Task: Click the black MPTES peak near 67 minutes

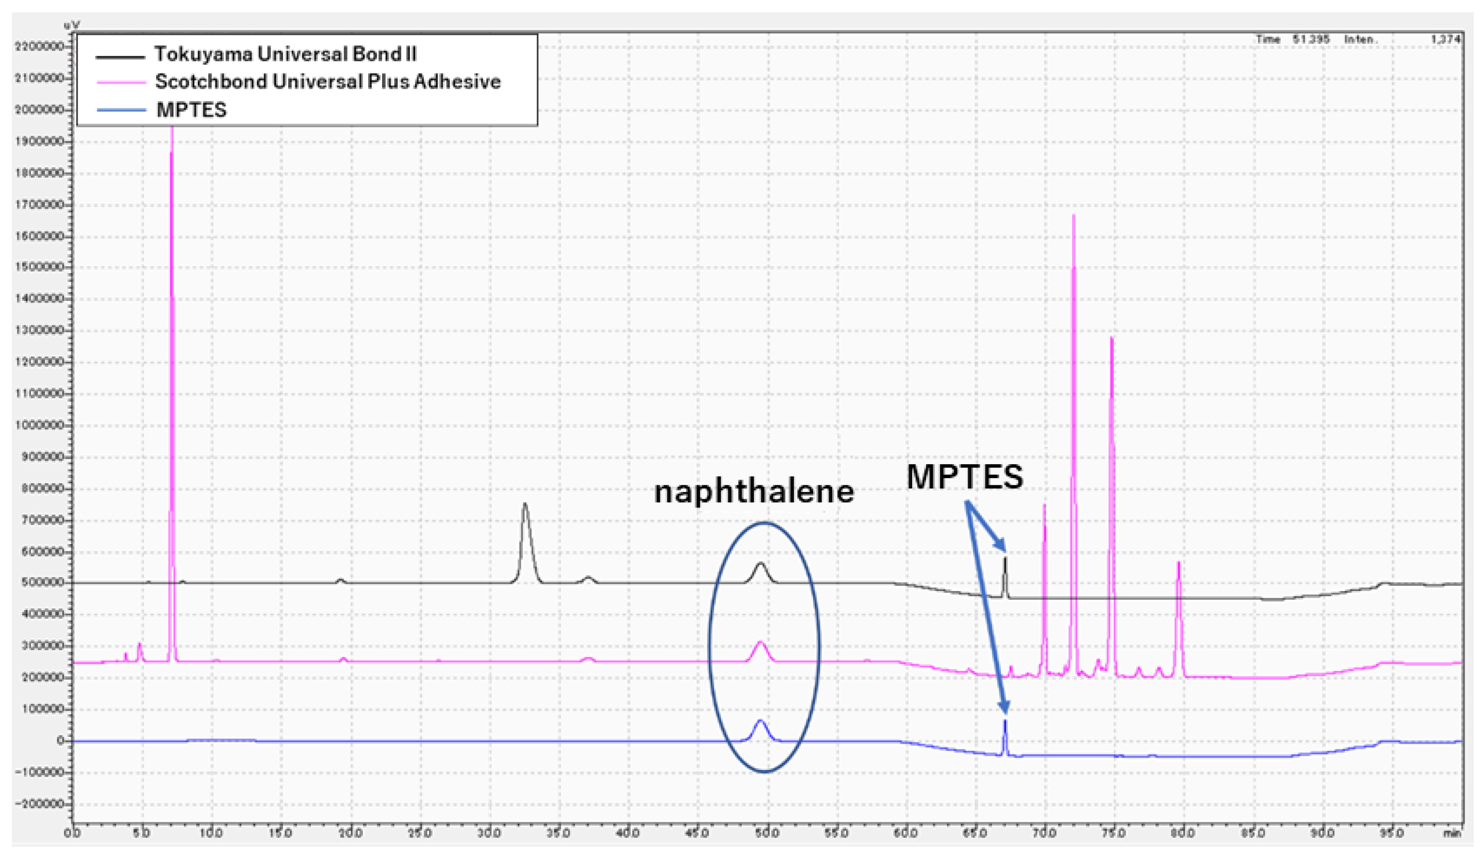Action: coord(1005,565)
